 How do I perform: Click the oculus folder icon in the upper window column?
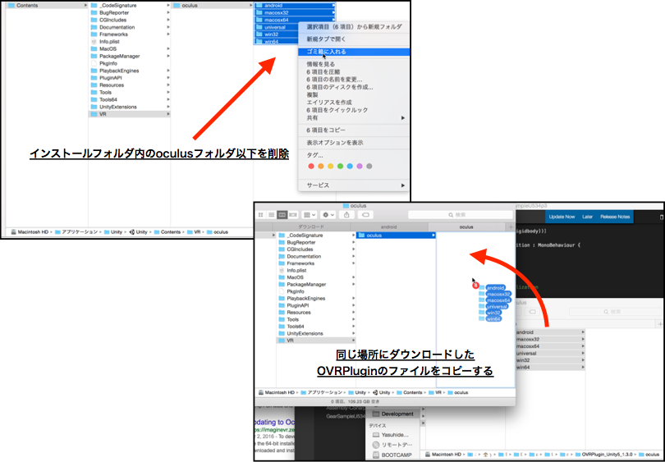pos(177,6)
